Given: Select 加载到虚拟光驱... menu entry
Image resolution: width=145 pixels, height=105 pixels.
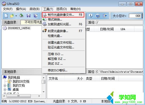Looking at the screenshot, I should point(64,24).
